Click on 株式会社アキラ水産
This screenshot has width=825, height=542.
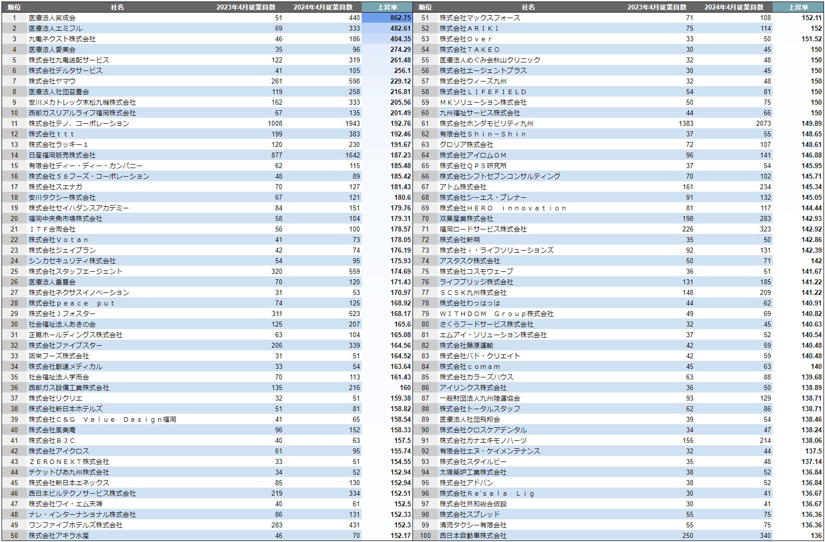59,535
